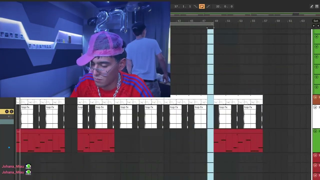This screenshot has width=320, height=180.
Task: Toggle the computer MIDI keyboard icon
Action: point(317,6)
